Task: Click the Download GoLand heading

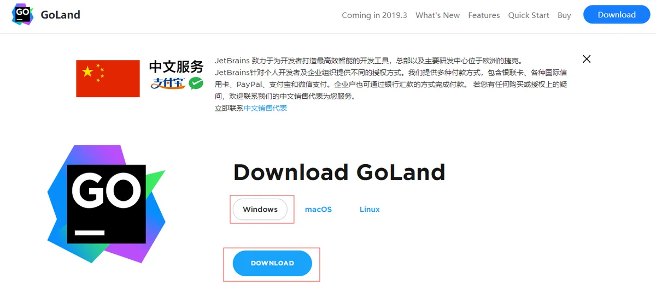Action: [x=339, y=172]
